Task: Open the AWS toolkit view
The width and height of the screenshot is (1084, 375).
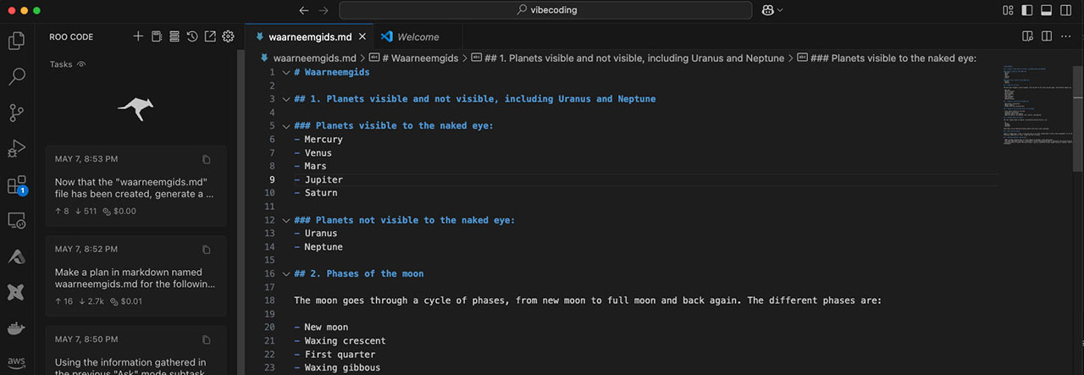Action: [x=16, y=362]
